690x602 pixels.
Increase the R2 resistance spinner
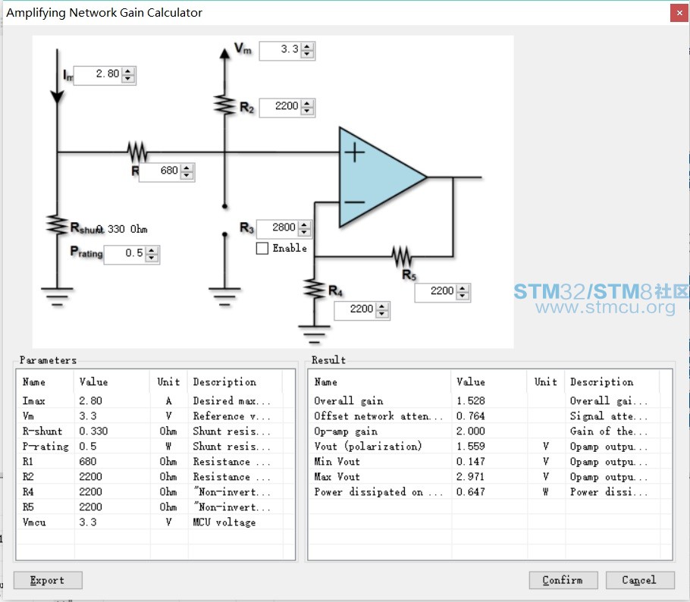pyautogui.click(x=307, y=103)
